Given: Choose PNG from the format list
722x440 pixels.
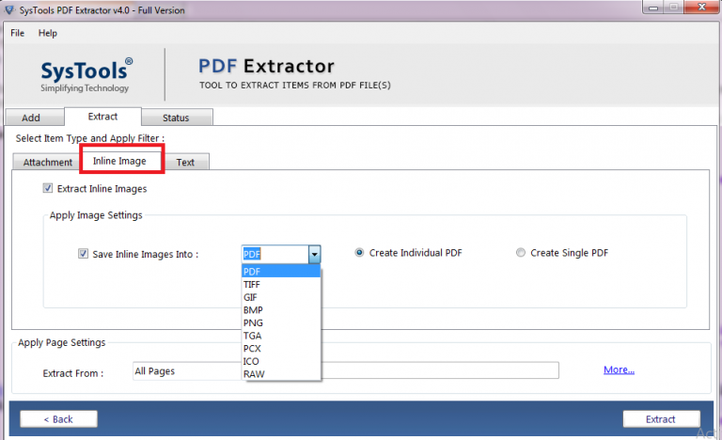Looking at the screenshot, I should pos(280,323).
